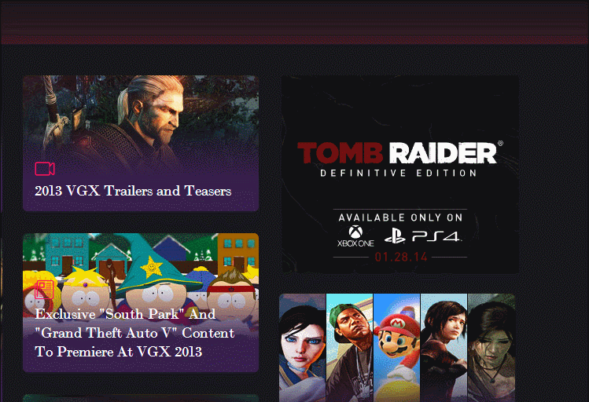Click the Xbox One logo in ad

pos(355,236)
